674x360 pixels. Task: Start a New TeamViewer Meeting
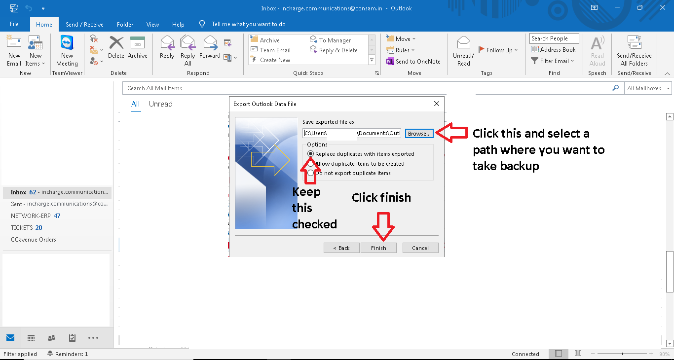click(x=67, y=51)
